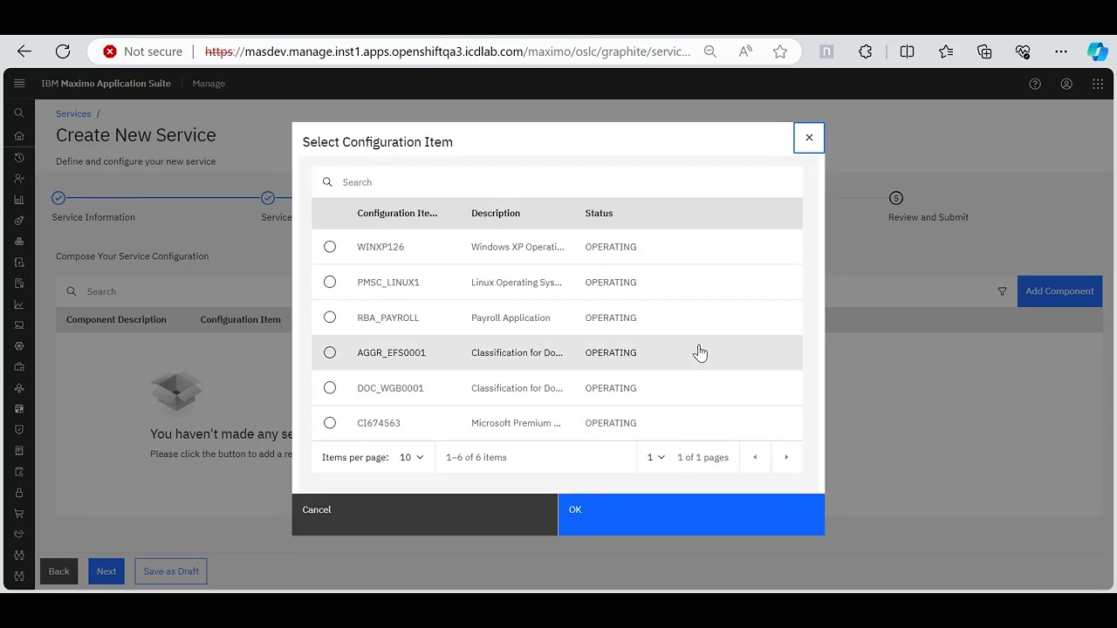Click Save as Draft button
Screen dimensions: 1117x628
171,571
